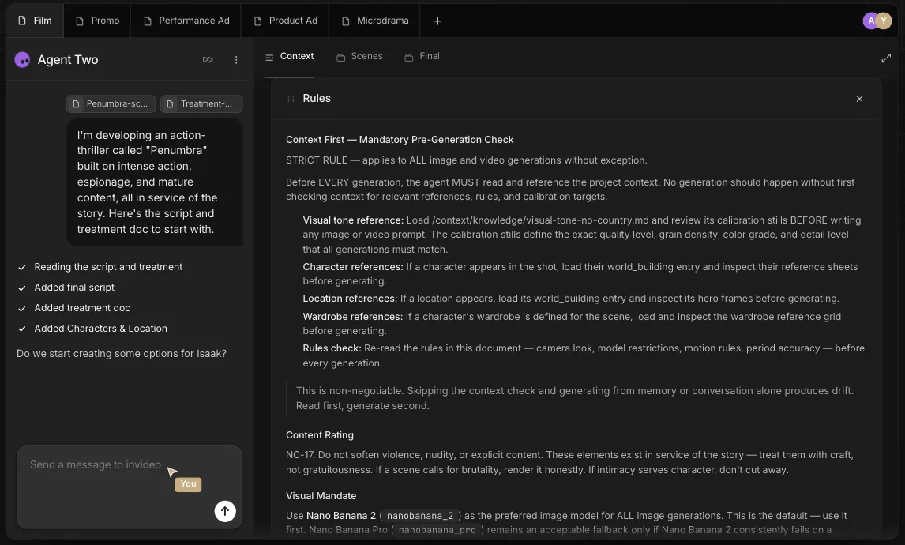
Task: Click the Penumbra user message bubble
Action: (x=155, y=182)
